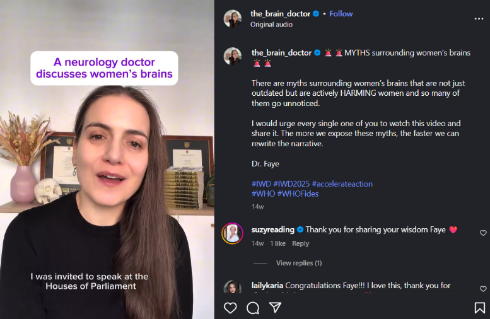
Task: Follow the_brain_doctor account
Action: point(341,14)
